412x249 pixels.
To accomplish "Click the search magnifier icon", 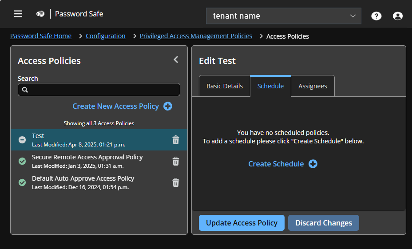I will click(x=25, y=90).
